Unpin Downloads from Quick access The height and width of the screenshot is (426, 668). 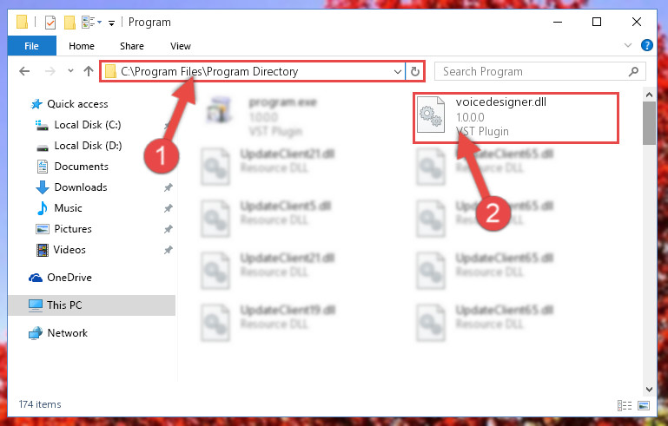[x=169, y=187]
